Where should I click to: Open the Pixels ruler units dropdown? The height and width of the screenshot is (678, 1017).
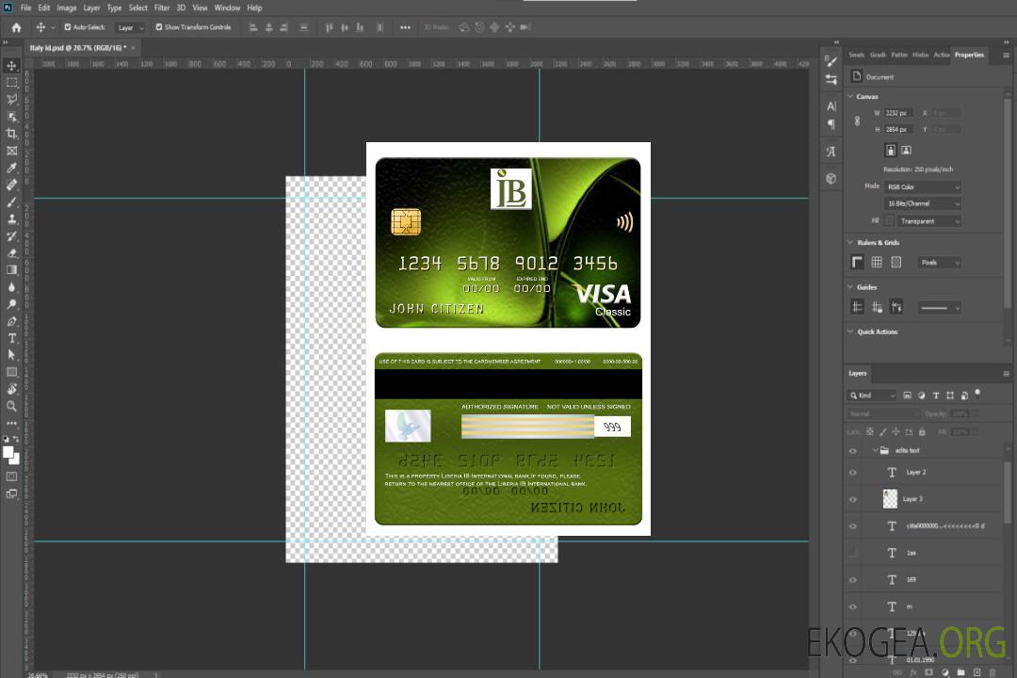939,262
